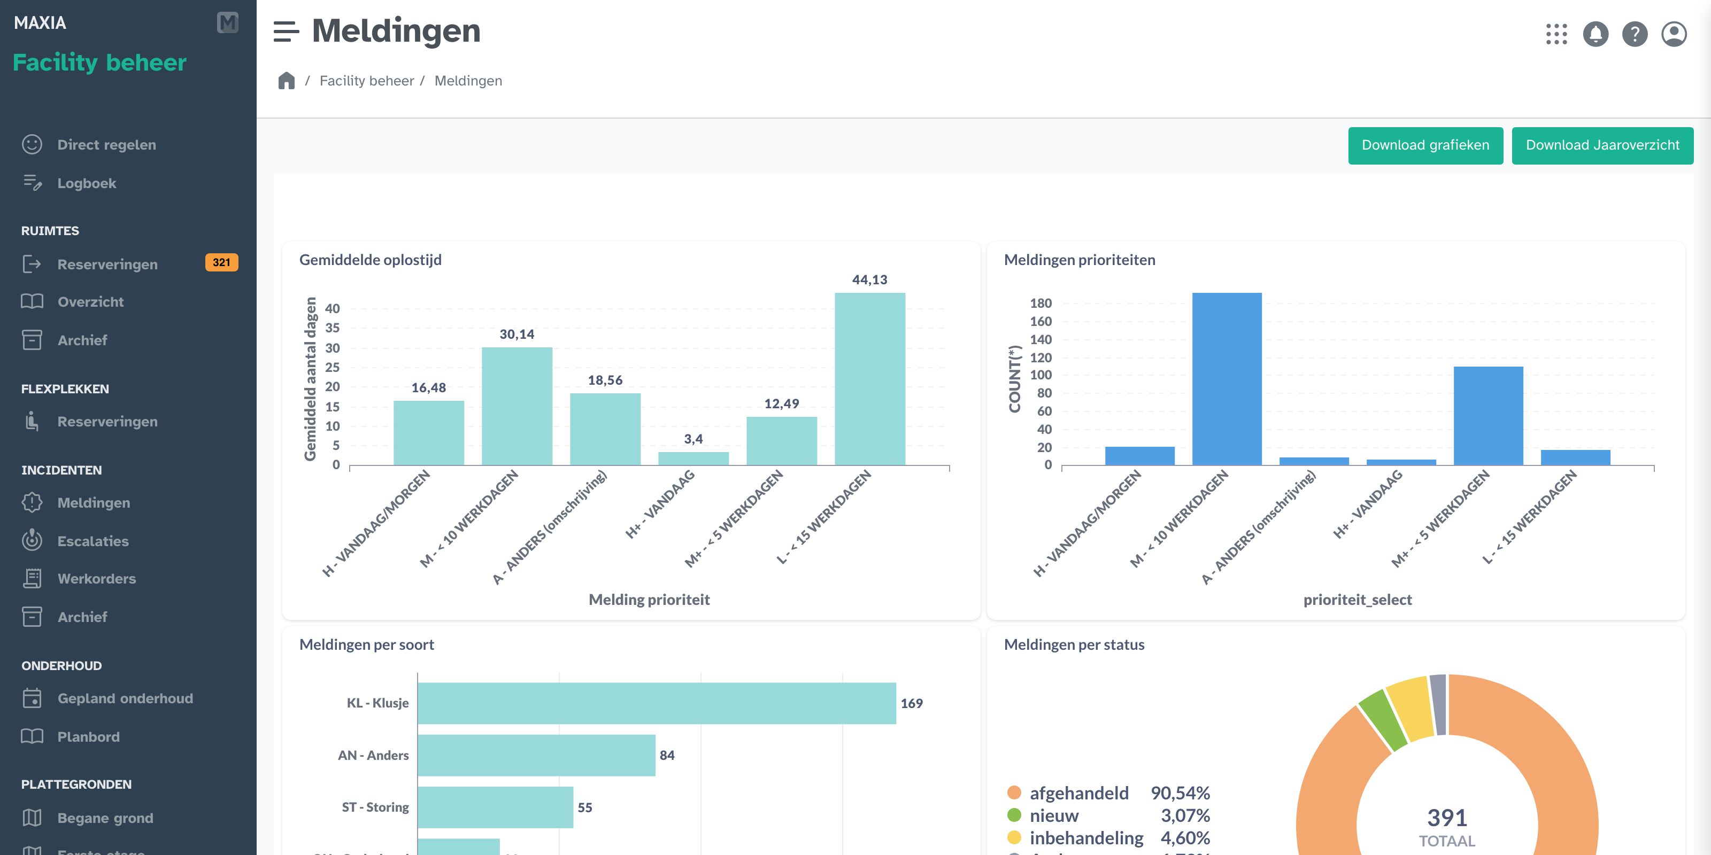Click the KL - Klusje bar
The height and width of the screenshot is (855, 1711).
[657, 703]
